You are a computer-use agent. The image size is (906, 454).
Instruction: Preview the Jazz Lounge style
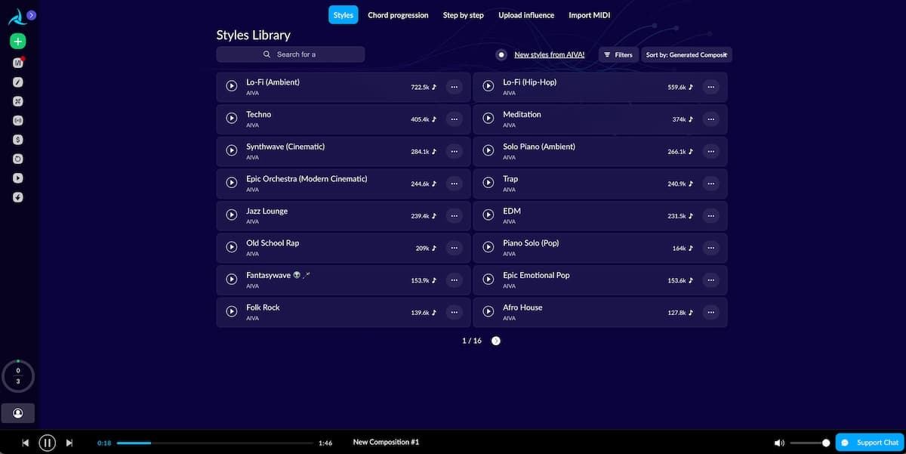point(232,215)
